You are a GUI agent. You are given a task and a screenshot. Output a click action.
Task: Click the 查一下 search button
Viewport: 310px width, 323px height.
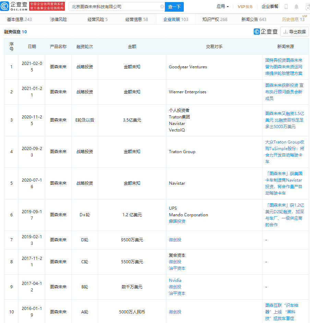[175, 7]
